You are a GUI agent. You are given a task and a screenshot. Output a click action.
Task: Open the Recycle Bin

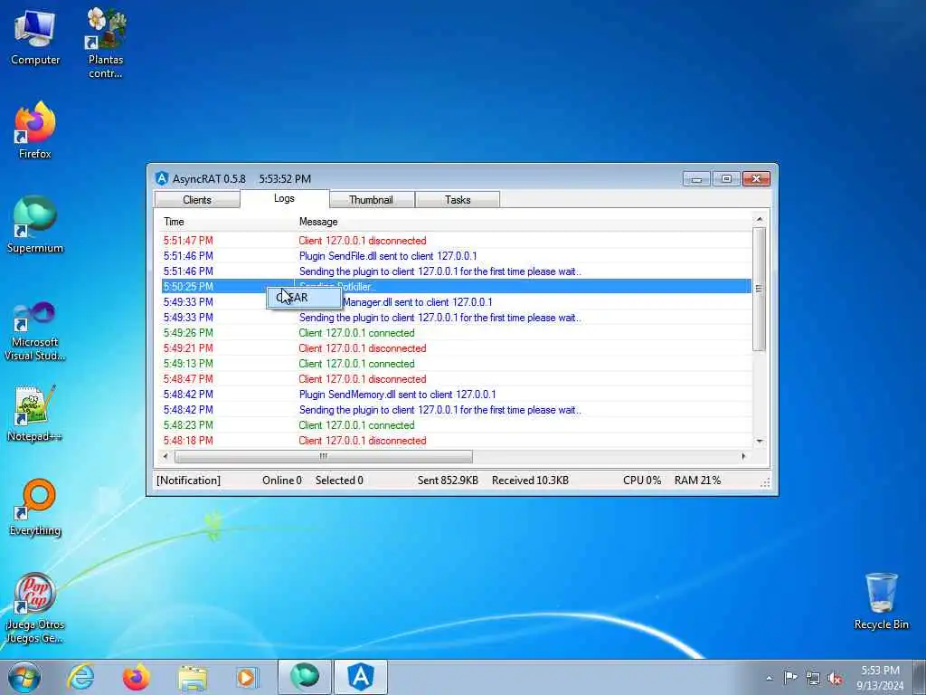[881, 601]
